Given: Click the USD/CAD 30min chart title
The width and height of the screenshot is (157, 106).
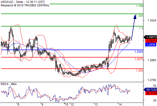Looking at the screenshot, I should pyautogui.click(x=23, y=2).
